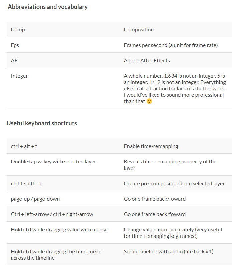Click the ctrl + alt + t shortcut
The height and width of the screenshot is (271, 240).
click(x=24, y=146)
